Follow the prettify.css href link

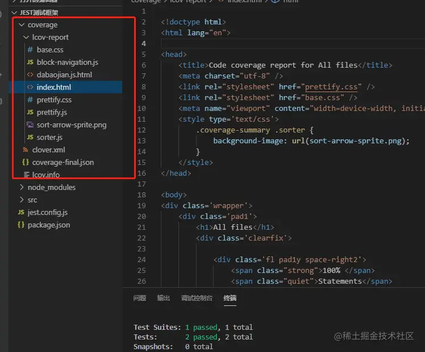coord(331,87)
